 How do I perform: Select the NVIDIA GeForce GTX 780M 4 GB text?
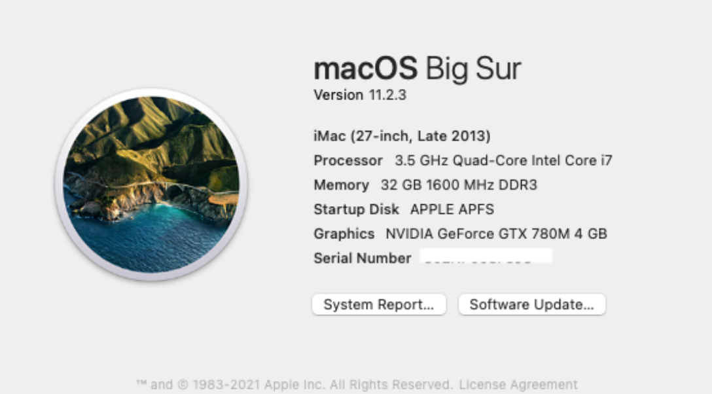point(496,234)
